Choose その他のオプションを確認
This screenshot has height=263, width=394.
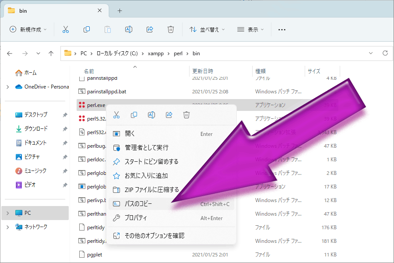[171, 236]
